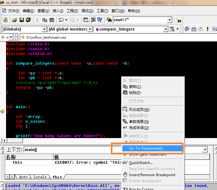The height and width of the screenshot is (190, 217).
Task: Click the Copy icon in the toolbar
Action: [x=45, y=20]
